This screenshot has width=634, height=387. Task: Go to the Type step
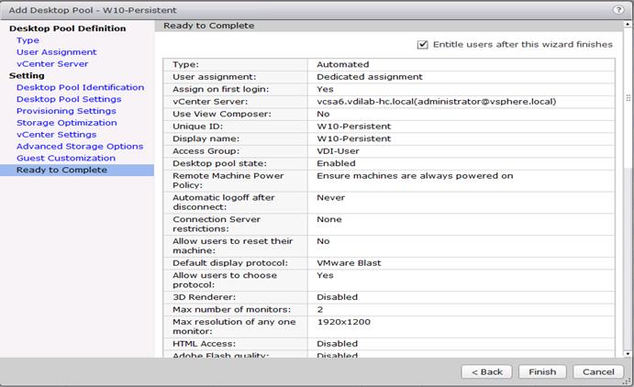(x=28, y=40)
